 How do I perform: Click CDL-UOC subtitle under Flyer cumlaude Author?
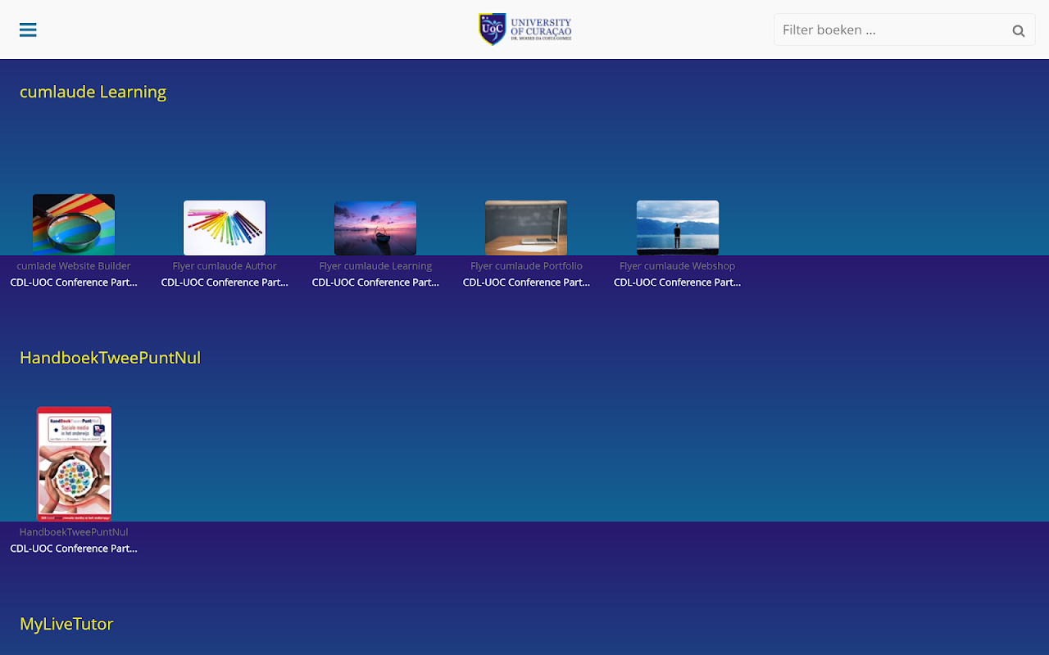tap(225, 282)
